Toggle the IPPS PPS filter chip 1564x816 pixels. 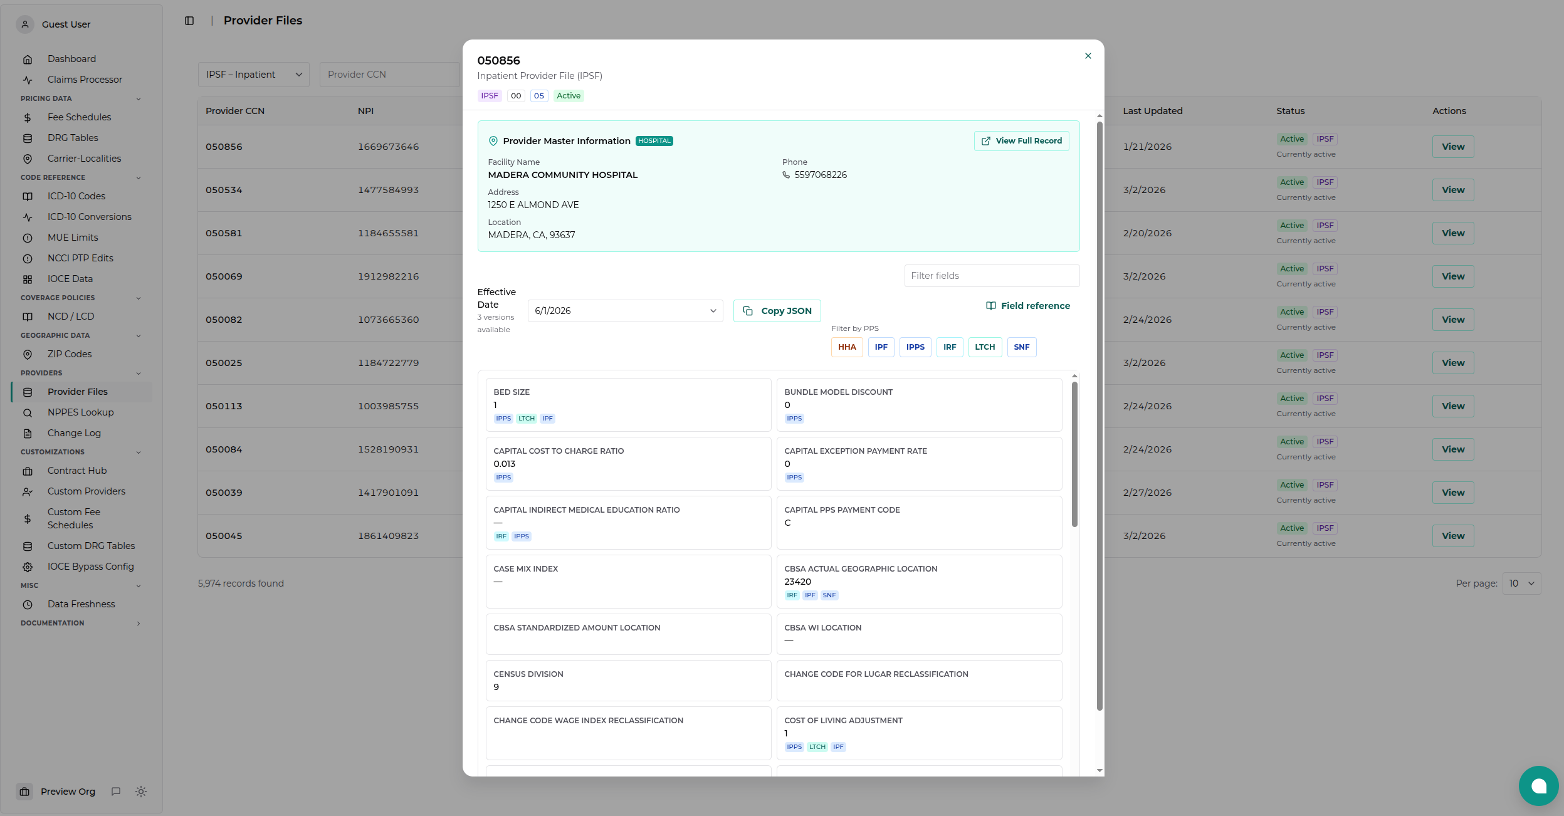[915, 347]
